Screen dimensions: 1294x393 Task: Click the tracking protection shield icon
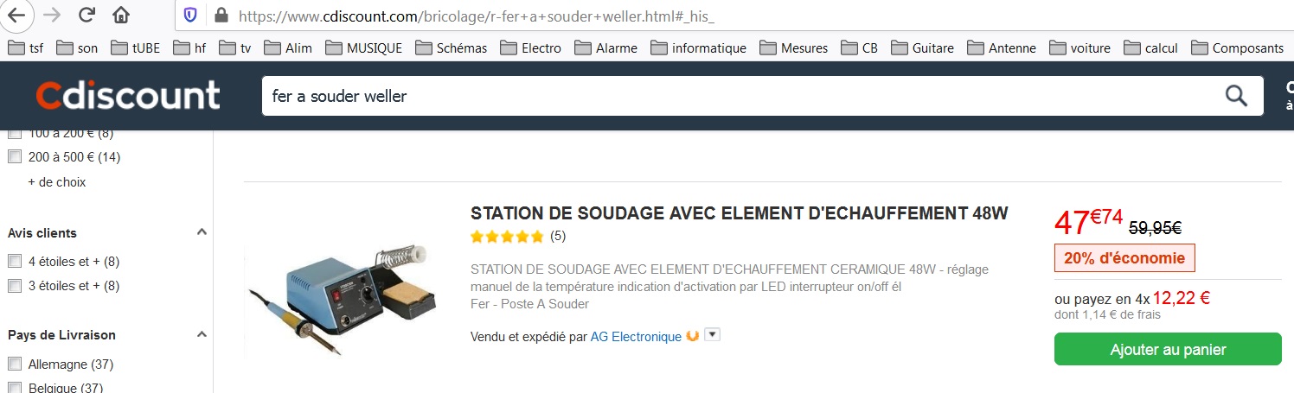(x=191, y=15)
